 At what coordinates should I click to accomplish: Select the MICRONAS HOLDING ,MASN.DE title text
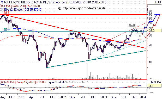(26, 2)
